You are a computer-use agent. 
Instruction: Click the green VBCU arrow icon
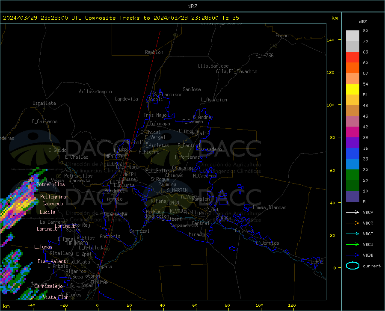[352, 244]
